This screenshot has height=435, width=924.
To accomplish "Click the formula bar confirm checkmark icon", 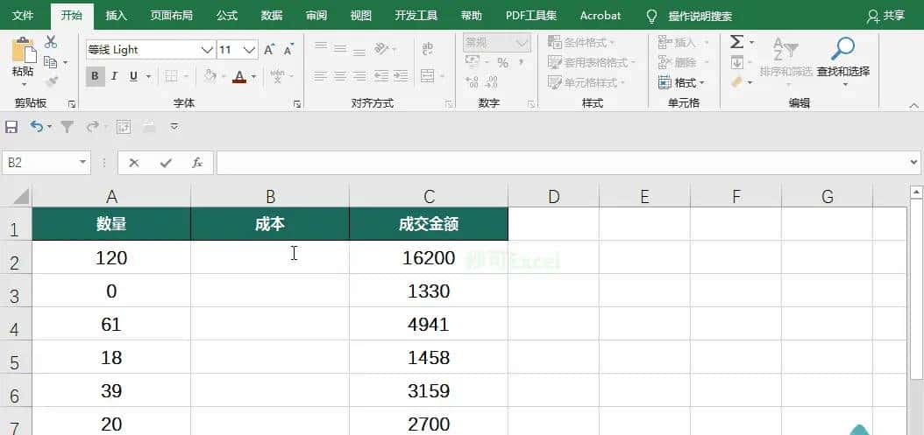I will coord(166,163).
